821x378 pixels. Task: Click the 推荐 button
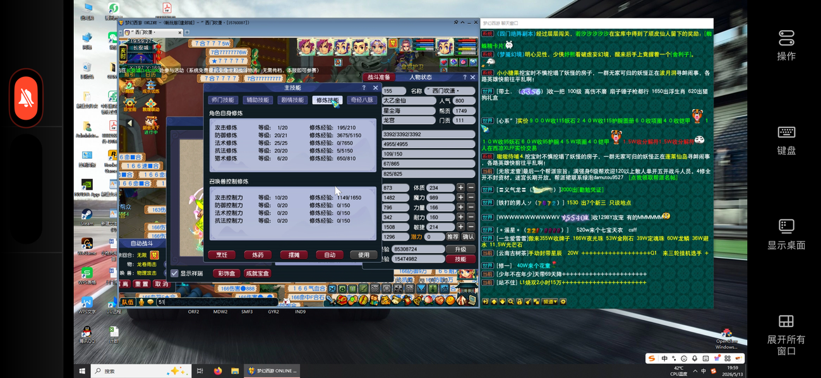click(x=453, y=237)
